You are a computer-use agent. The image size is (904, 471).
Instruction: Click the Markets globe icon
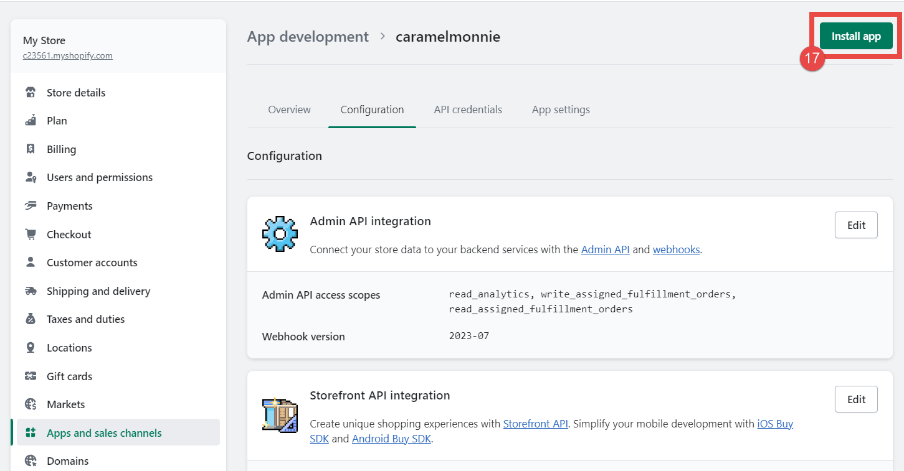(31, 404)
